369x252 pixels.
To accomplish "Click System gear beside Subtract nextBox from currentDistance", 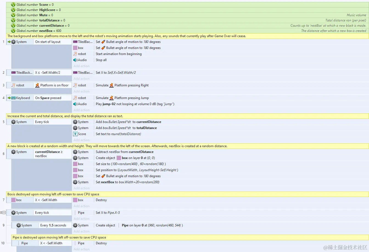I will tap(75, 152).
